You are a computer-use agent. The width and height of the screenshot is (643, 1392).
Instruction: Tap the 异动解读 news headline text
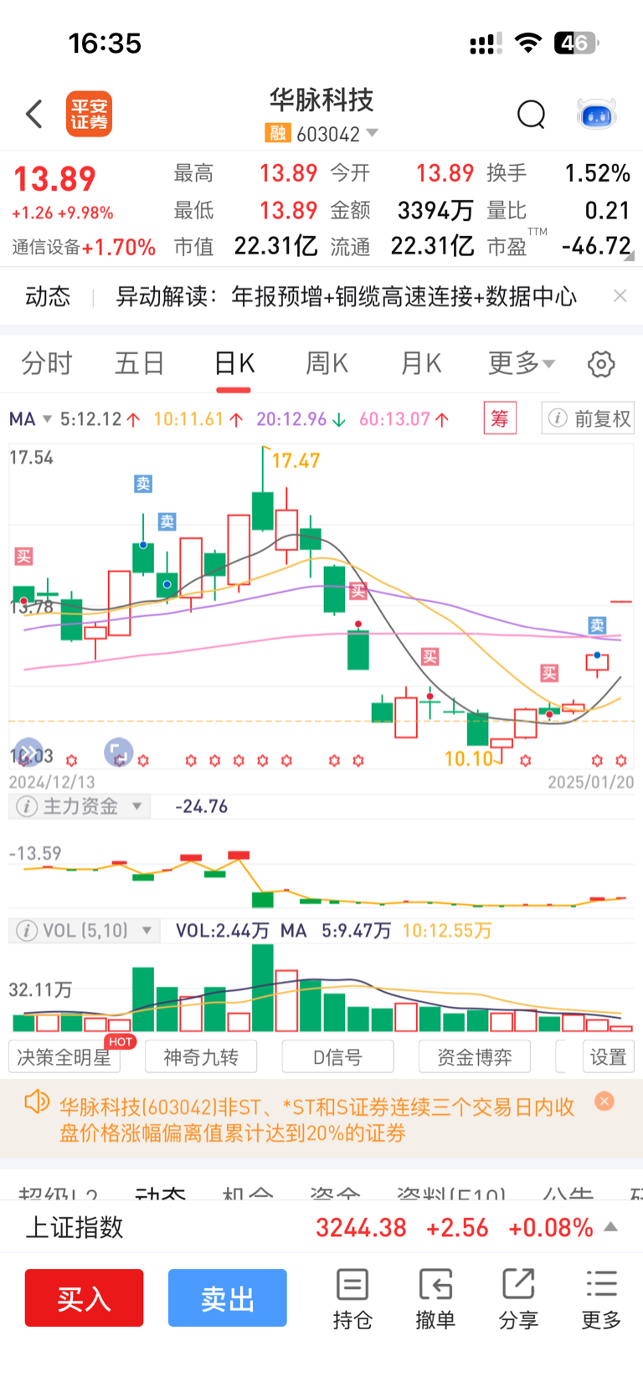pyautogui.click(x=347, y=296)
